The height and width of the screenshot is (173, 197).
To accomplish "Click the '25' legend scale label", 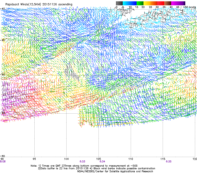I will pyautogui.click(x=150, y=7).
